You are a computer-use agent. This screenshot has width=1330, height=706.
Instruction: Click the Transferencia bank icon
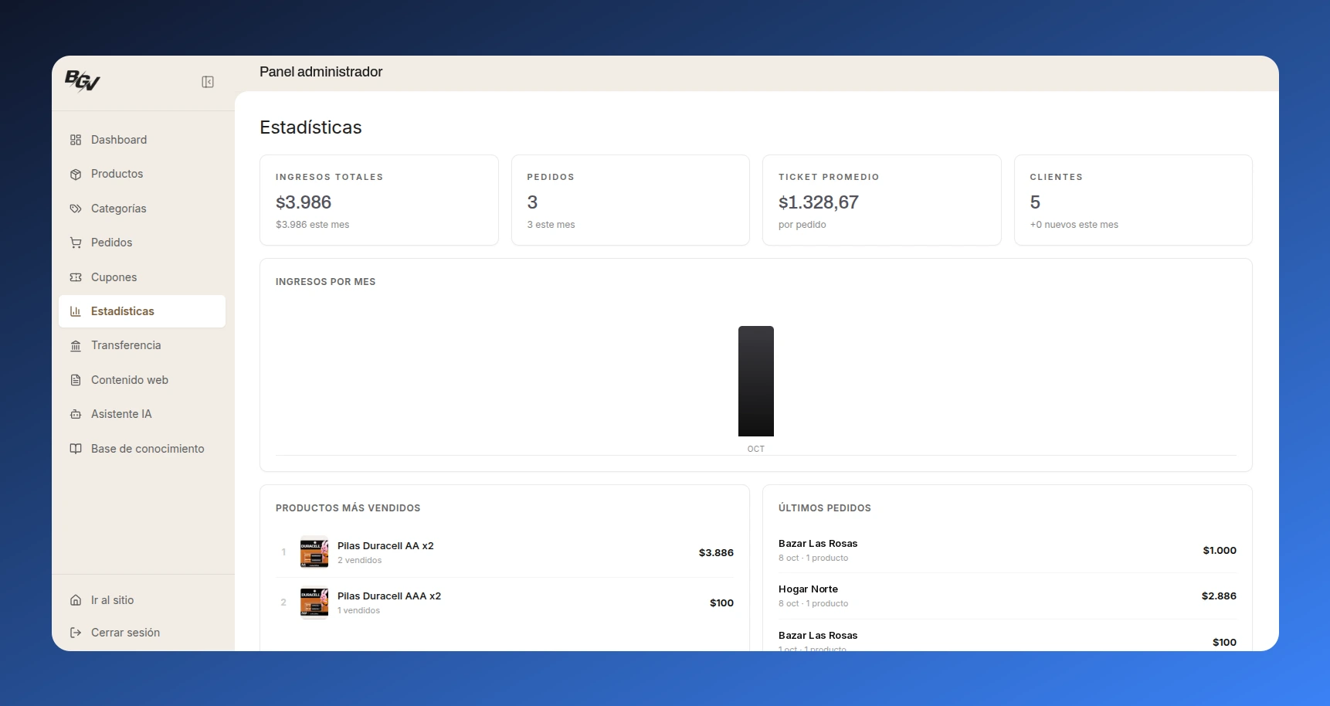pyautogui.click(x=76, y=346)
